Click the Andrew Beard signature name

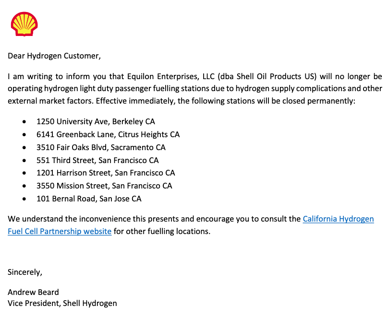point(33,292)
